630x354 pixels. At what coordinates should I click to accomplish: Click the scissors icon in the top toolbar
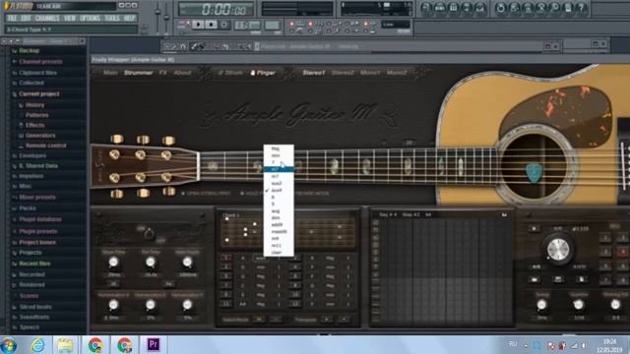click(541, 8)
